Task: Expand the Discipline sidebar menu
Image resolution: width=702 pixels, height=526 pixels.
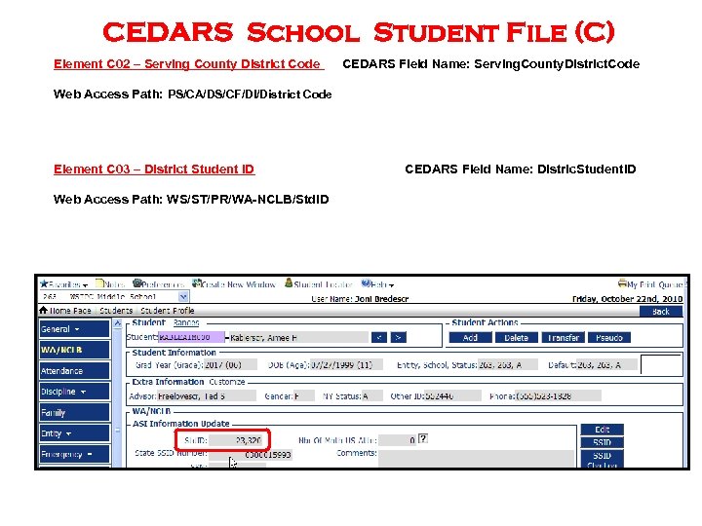Action: tap(74, 392)
